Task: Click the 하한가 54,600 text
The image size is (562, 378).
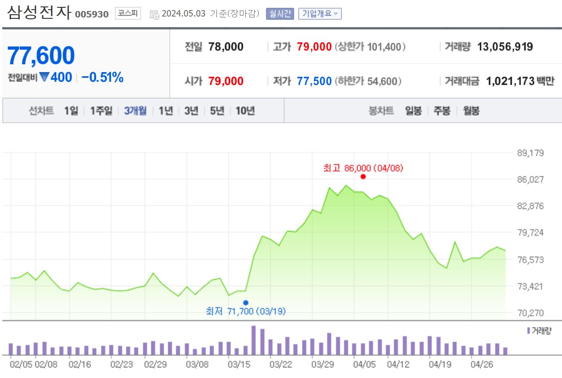Action: click(368, 81)
